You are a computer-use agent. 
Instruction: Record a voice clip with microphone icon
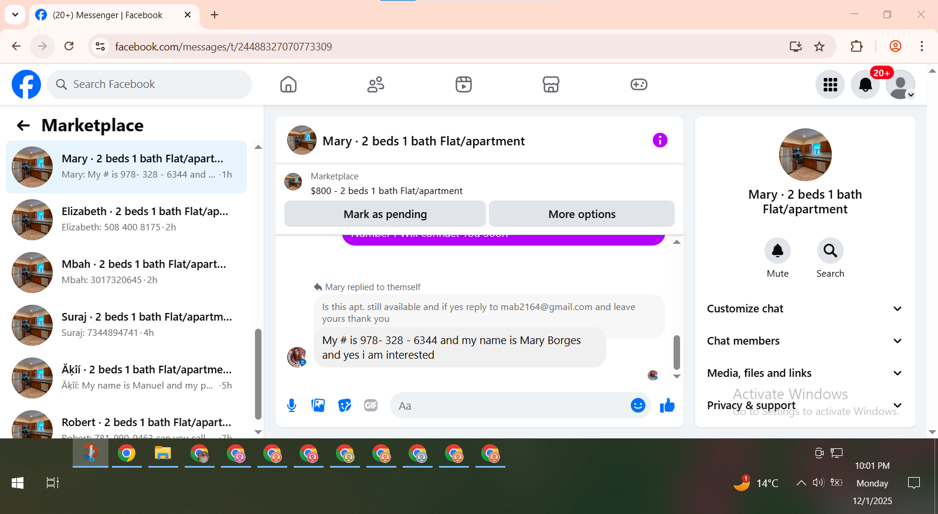click(292, 405)
